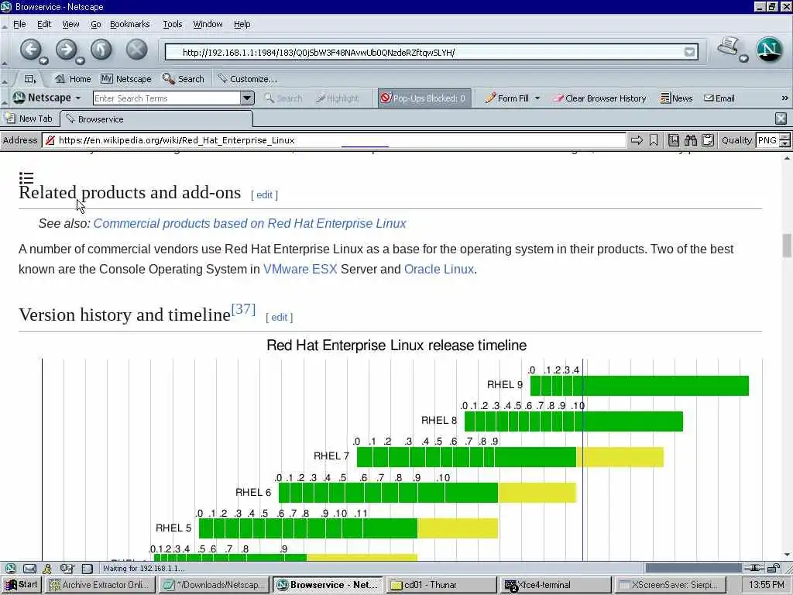Open Mail envelope icon in status bar
The height and width of the screenshot is (595, 793).
(30, 568)
